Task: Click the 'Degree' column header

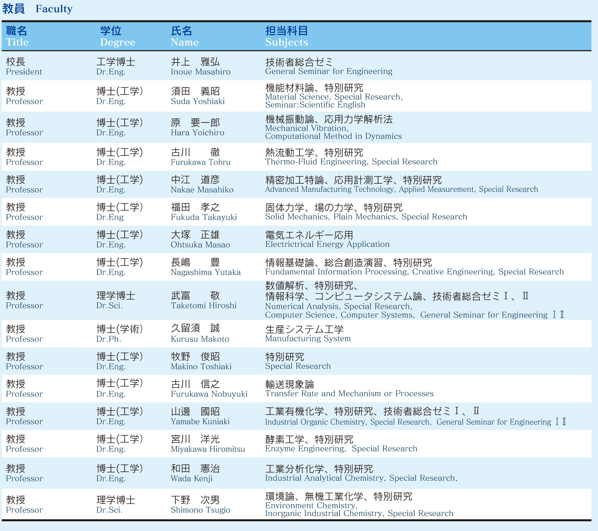Action: pyautogui.click(x=118, y=43)
